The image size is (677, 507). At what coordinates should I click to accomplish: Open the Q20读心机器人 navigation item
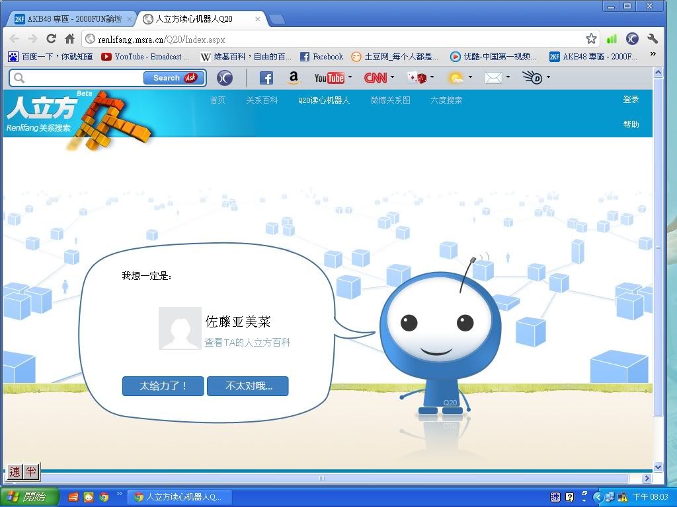(323, 100)
